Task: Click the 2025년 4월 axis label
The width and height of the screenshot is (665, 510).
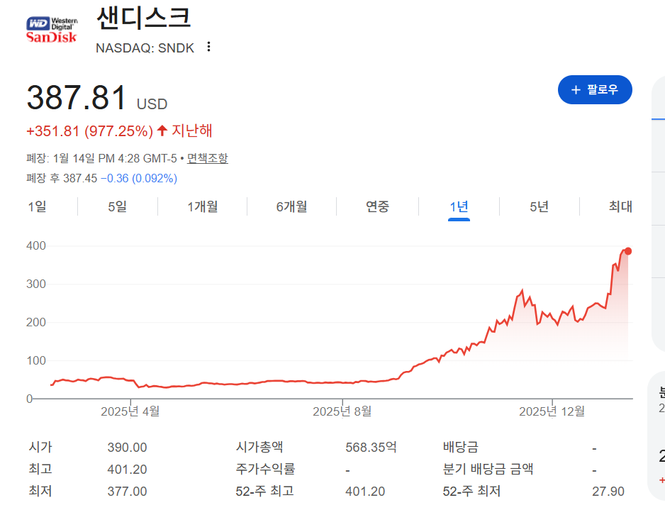Action: (130, 411)
